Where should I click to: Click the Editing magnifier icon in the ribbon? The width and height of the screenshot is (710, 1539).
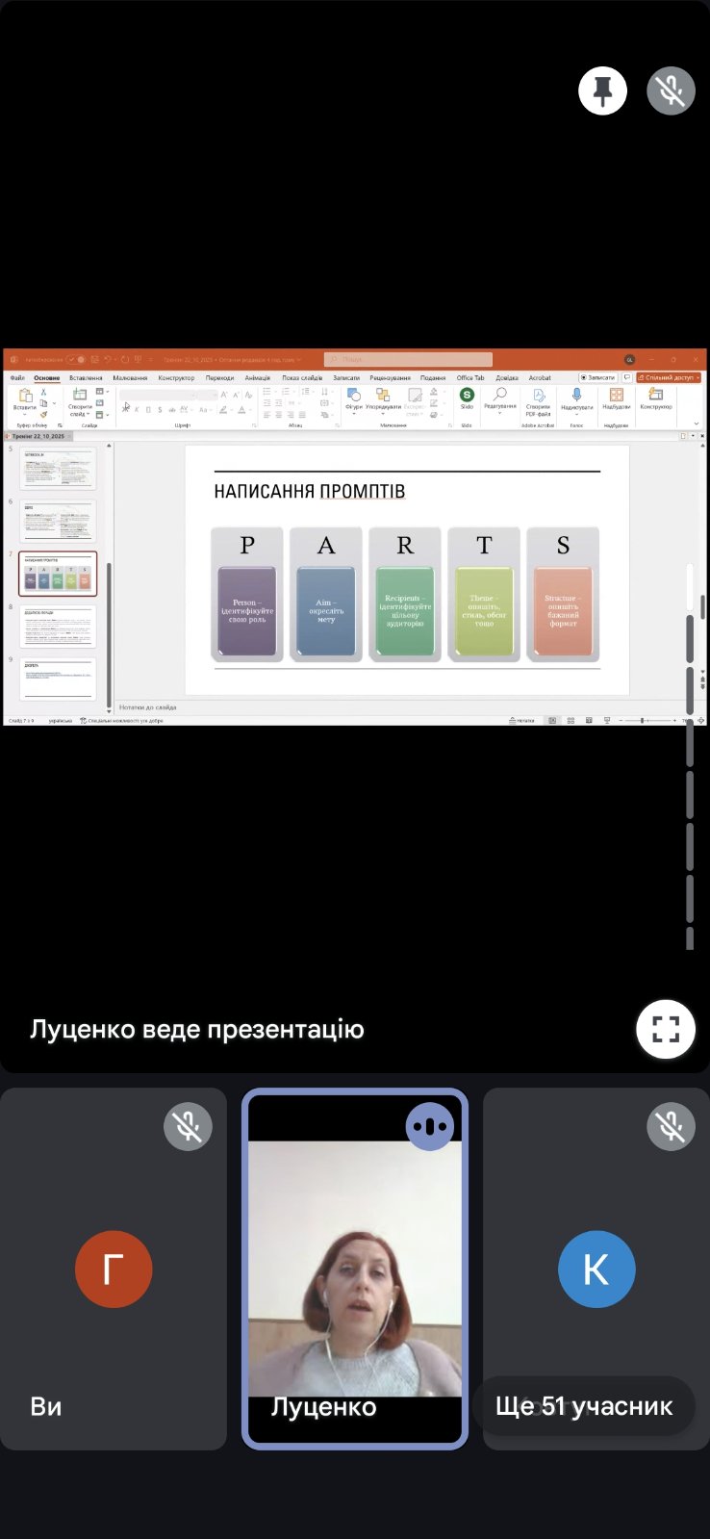pyautogui.click(x=499, y=396)
